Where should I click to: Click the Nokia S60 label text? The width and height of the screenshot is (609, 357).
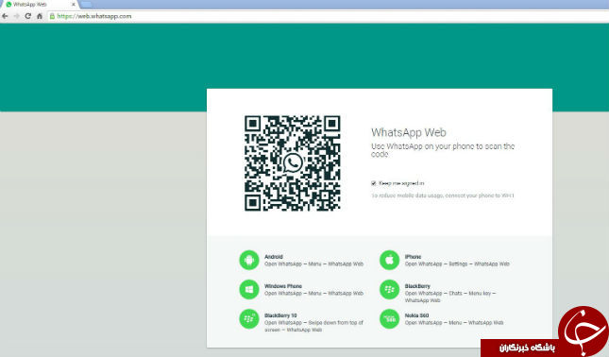pos(416,315)
